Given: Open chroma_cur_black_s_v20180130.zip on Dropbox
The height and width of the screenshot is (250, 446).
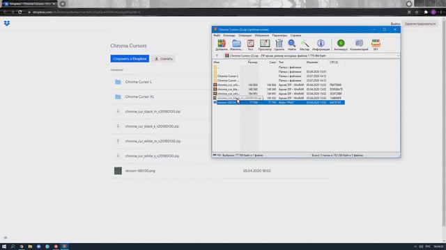Looking at the screenshot, I should (152, 126).
